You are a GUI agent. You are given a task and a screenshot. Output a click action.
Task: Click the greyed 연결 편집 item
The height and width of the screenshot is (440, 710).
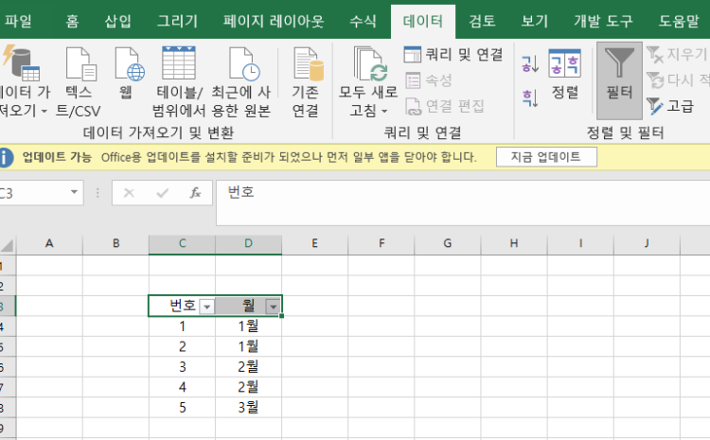click(x=445, y=106)
